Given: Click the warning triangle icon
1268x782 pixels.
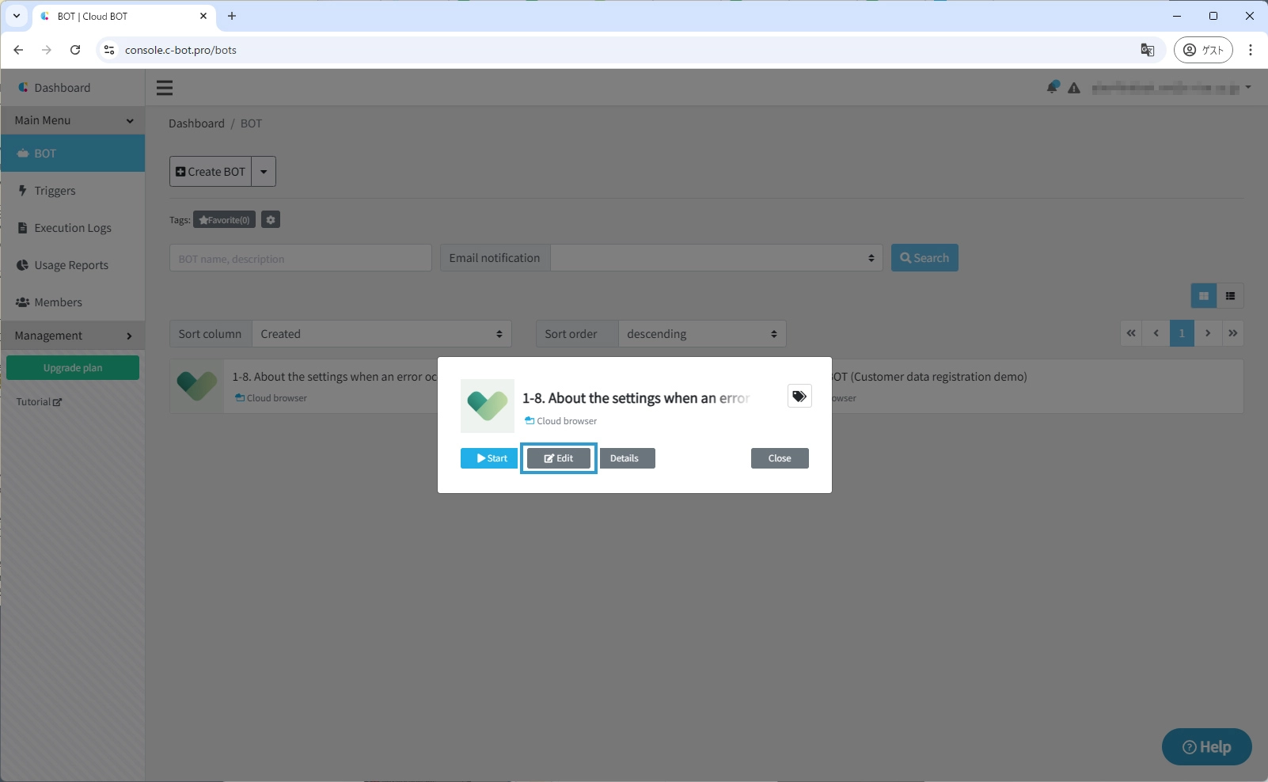Looking at the screenshot, I should pos(1074,88).
